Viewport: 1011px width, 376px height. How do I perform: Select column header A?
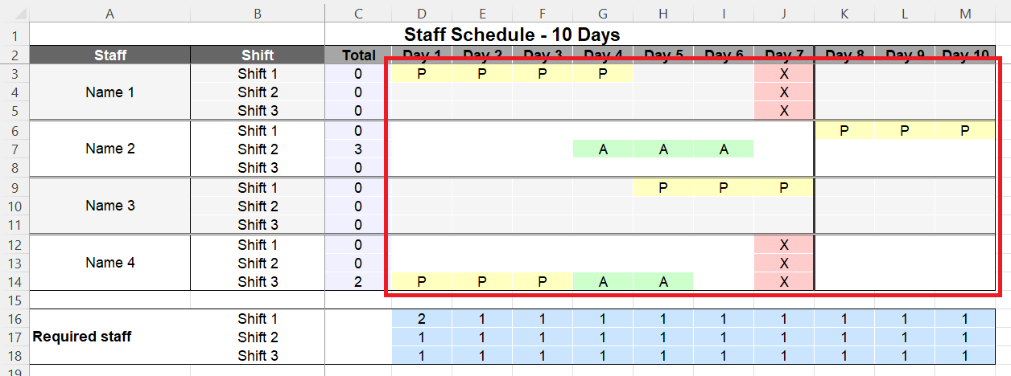(109, 13)
